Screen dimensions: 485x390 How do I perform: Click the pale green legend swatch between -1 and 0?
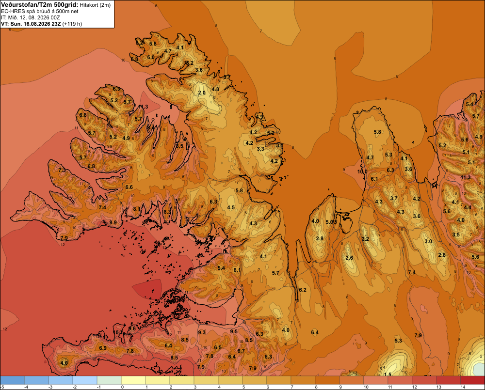click(109, 380)
